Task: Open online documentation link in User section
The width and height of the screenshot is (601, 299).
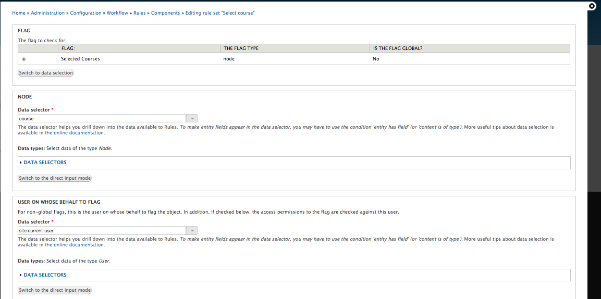Action: [x=75, y=245]
